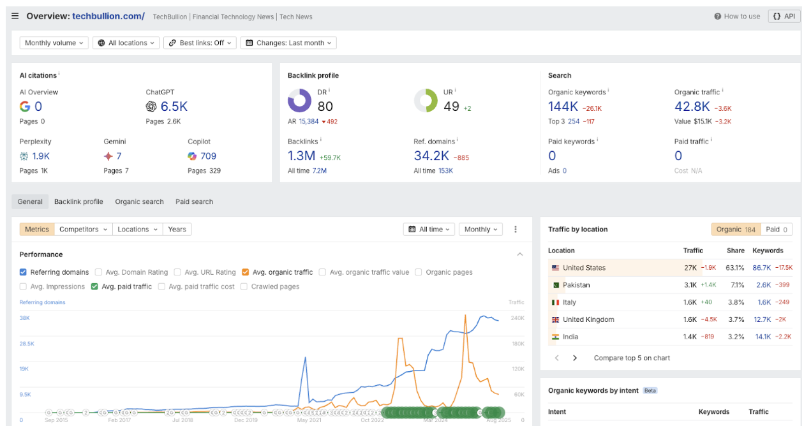Uncheck the Referring domains checkbox
Screen dimensions: 811x440
24,272
